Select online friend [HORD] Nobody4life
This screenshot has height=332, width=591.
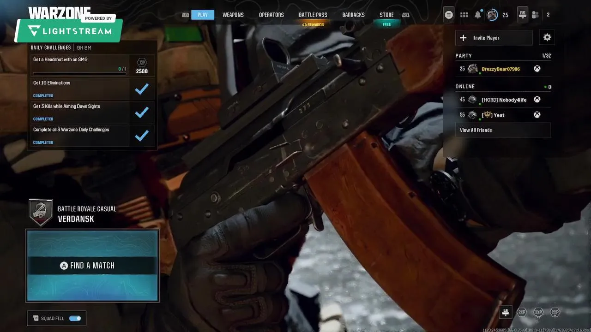pyautogui.click(x=503, y=100)
